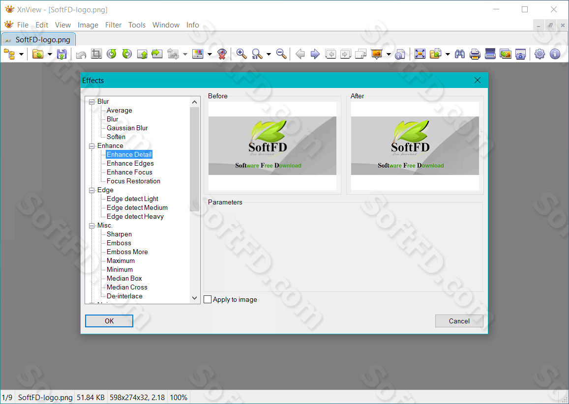Click the horizontal mirror icon
Image resolution: width=569 pixels, height=404 pixels.
[157, 54]
